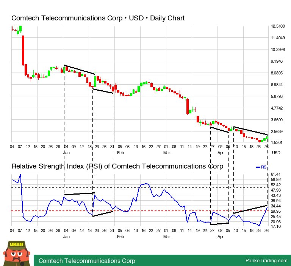Click the 6.9844 price axis label
This screenshot has width=291, height=266.
coord(277,85)
